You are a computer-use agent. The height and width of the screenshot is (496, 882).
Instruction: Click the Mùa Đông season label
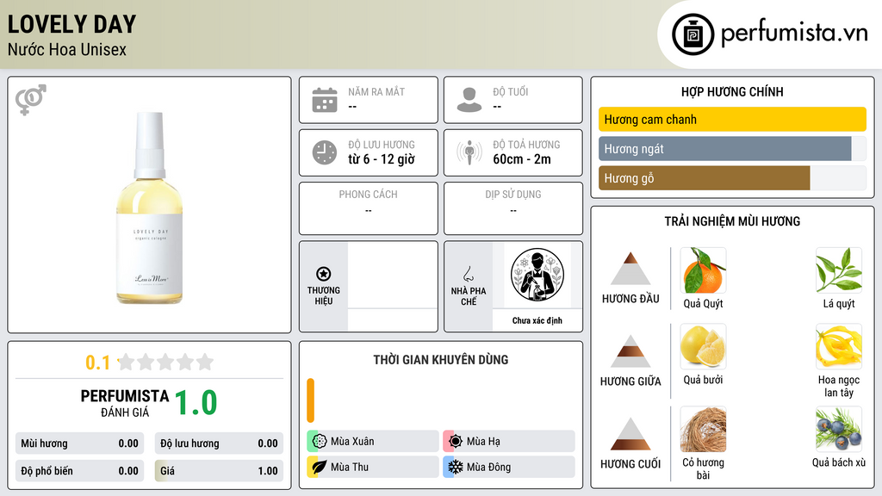pos(489,467)
